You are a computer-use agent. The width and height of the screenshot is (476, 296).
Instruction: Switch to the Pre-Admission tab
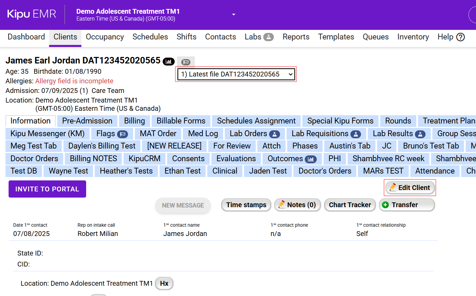tap(87, 121)
